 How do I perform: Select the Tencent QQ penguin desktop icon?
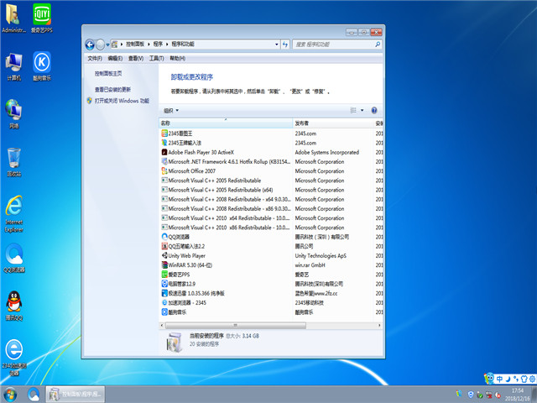tap(13, 306)
